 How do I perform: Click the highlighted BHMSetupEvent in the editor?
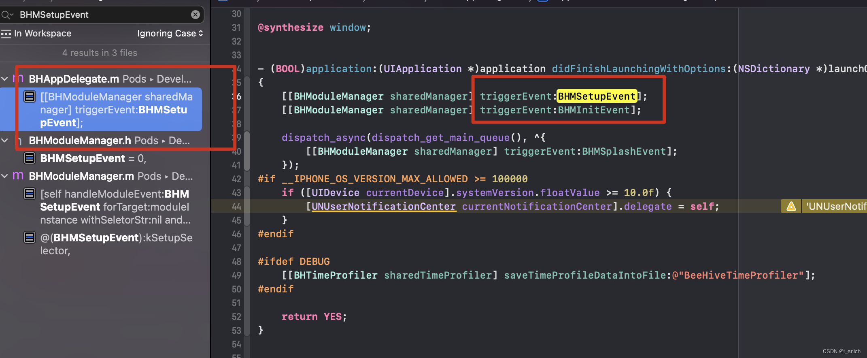click(x=597, y=96)
